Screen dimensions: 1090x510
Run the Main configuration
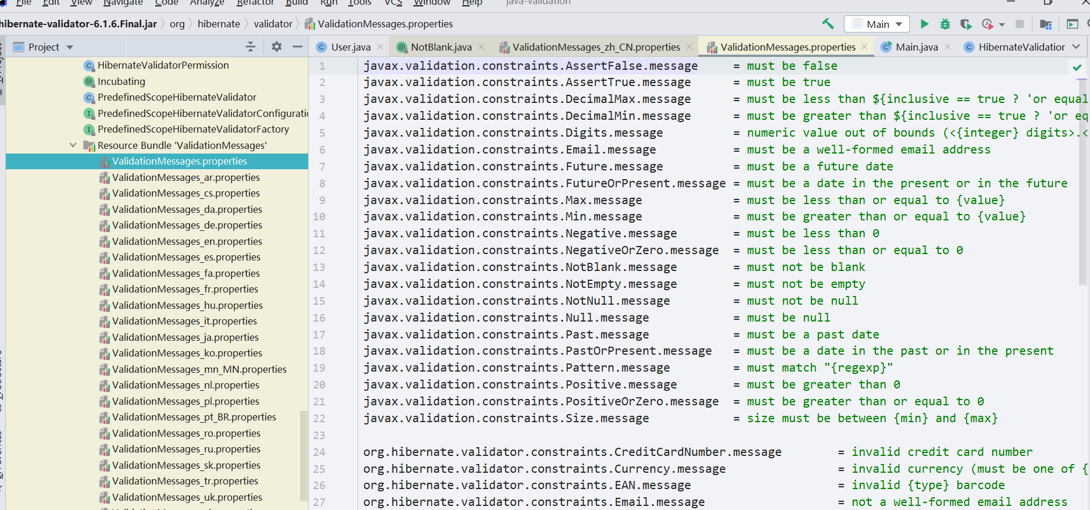tap(924, 24)
